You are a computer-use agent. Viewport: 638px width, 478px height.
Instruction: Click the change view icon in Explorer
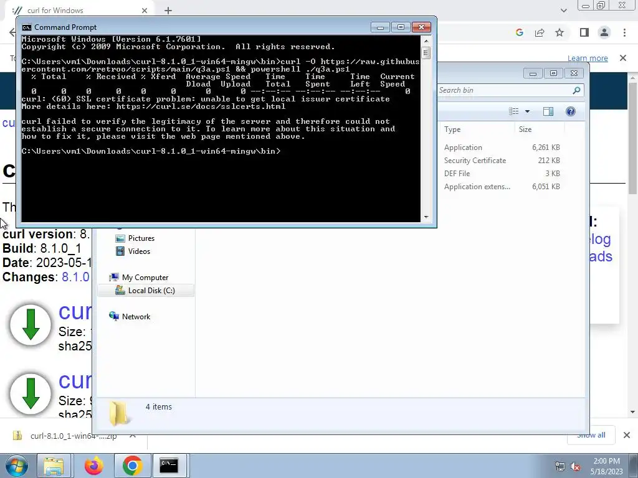coord(514,111)
